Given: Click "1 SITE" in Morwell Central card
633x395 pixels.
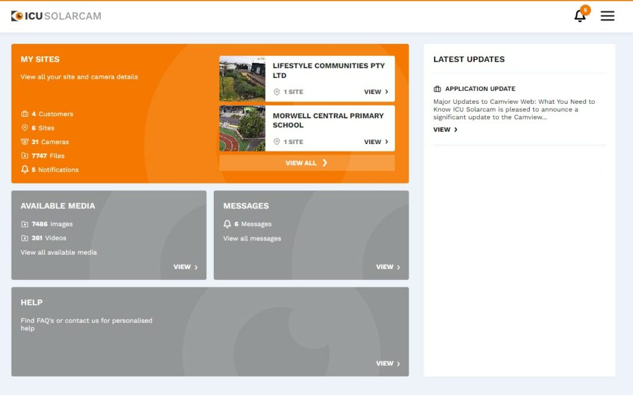Looking at the screenshot, I should click(293, 142).
